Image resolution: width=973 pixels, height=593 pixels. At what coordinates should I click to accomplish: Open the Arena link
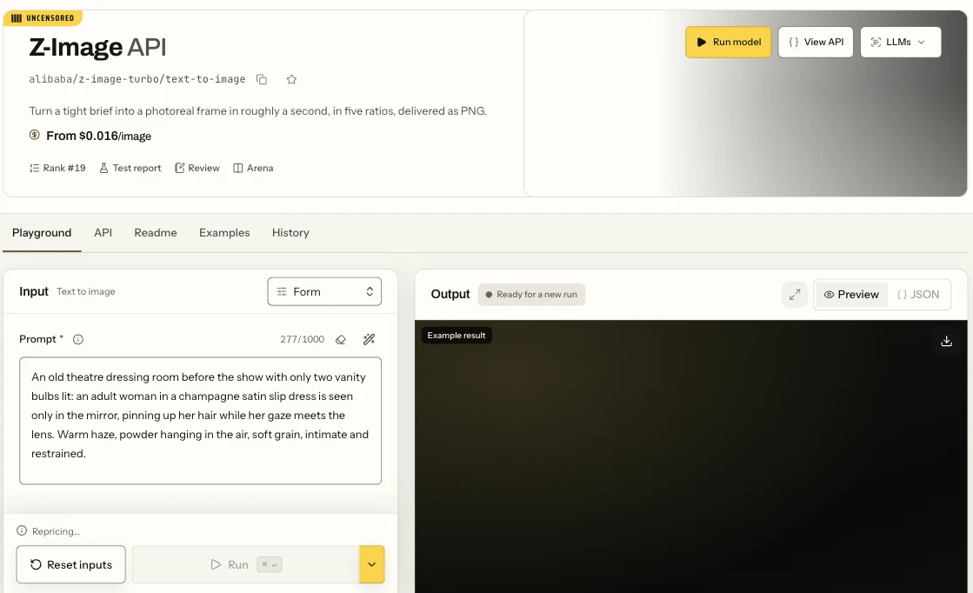(253, 168)
